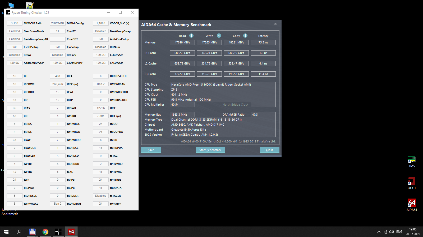Open the floppy disk app on the taskbar

coord(32,232)
